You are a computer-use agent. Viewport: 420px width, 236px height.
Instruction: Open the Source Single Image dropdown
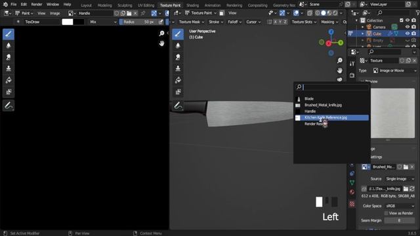tap(400, 179)
